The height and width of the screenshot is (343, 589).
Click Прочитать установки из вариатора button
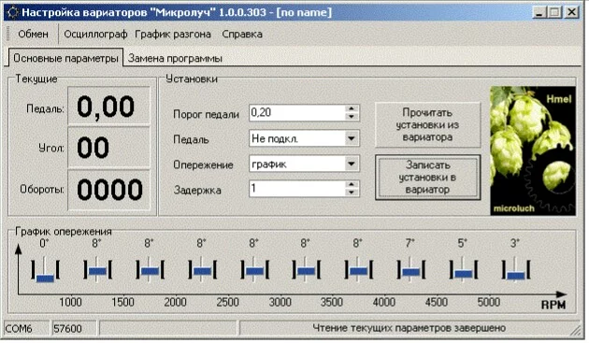pyautogui.click(x=427, y=124)
